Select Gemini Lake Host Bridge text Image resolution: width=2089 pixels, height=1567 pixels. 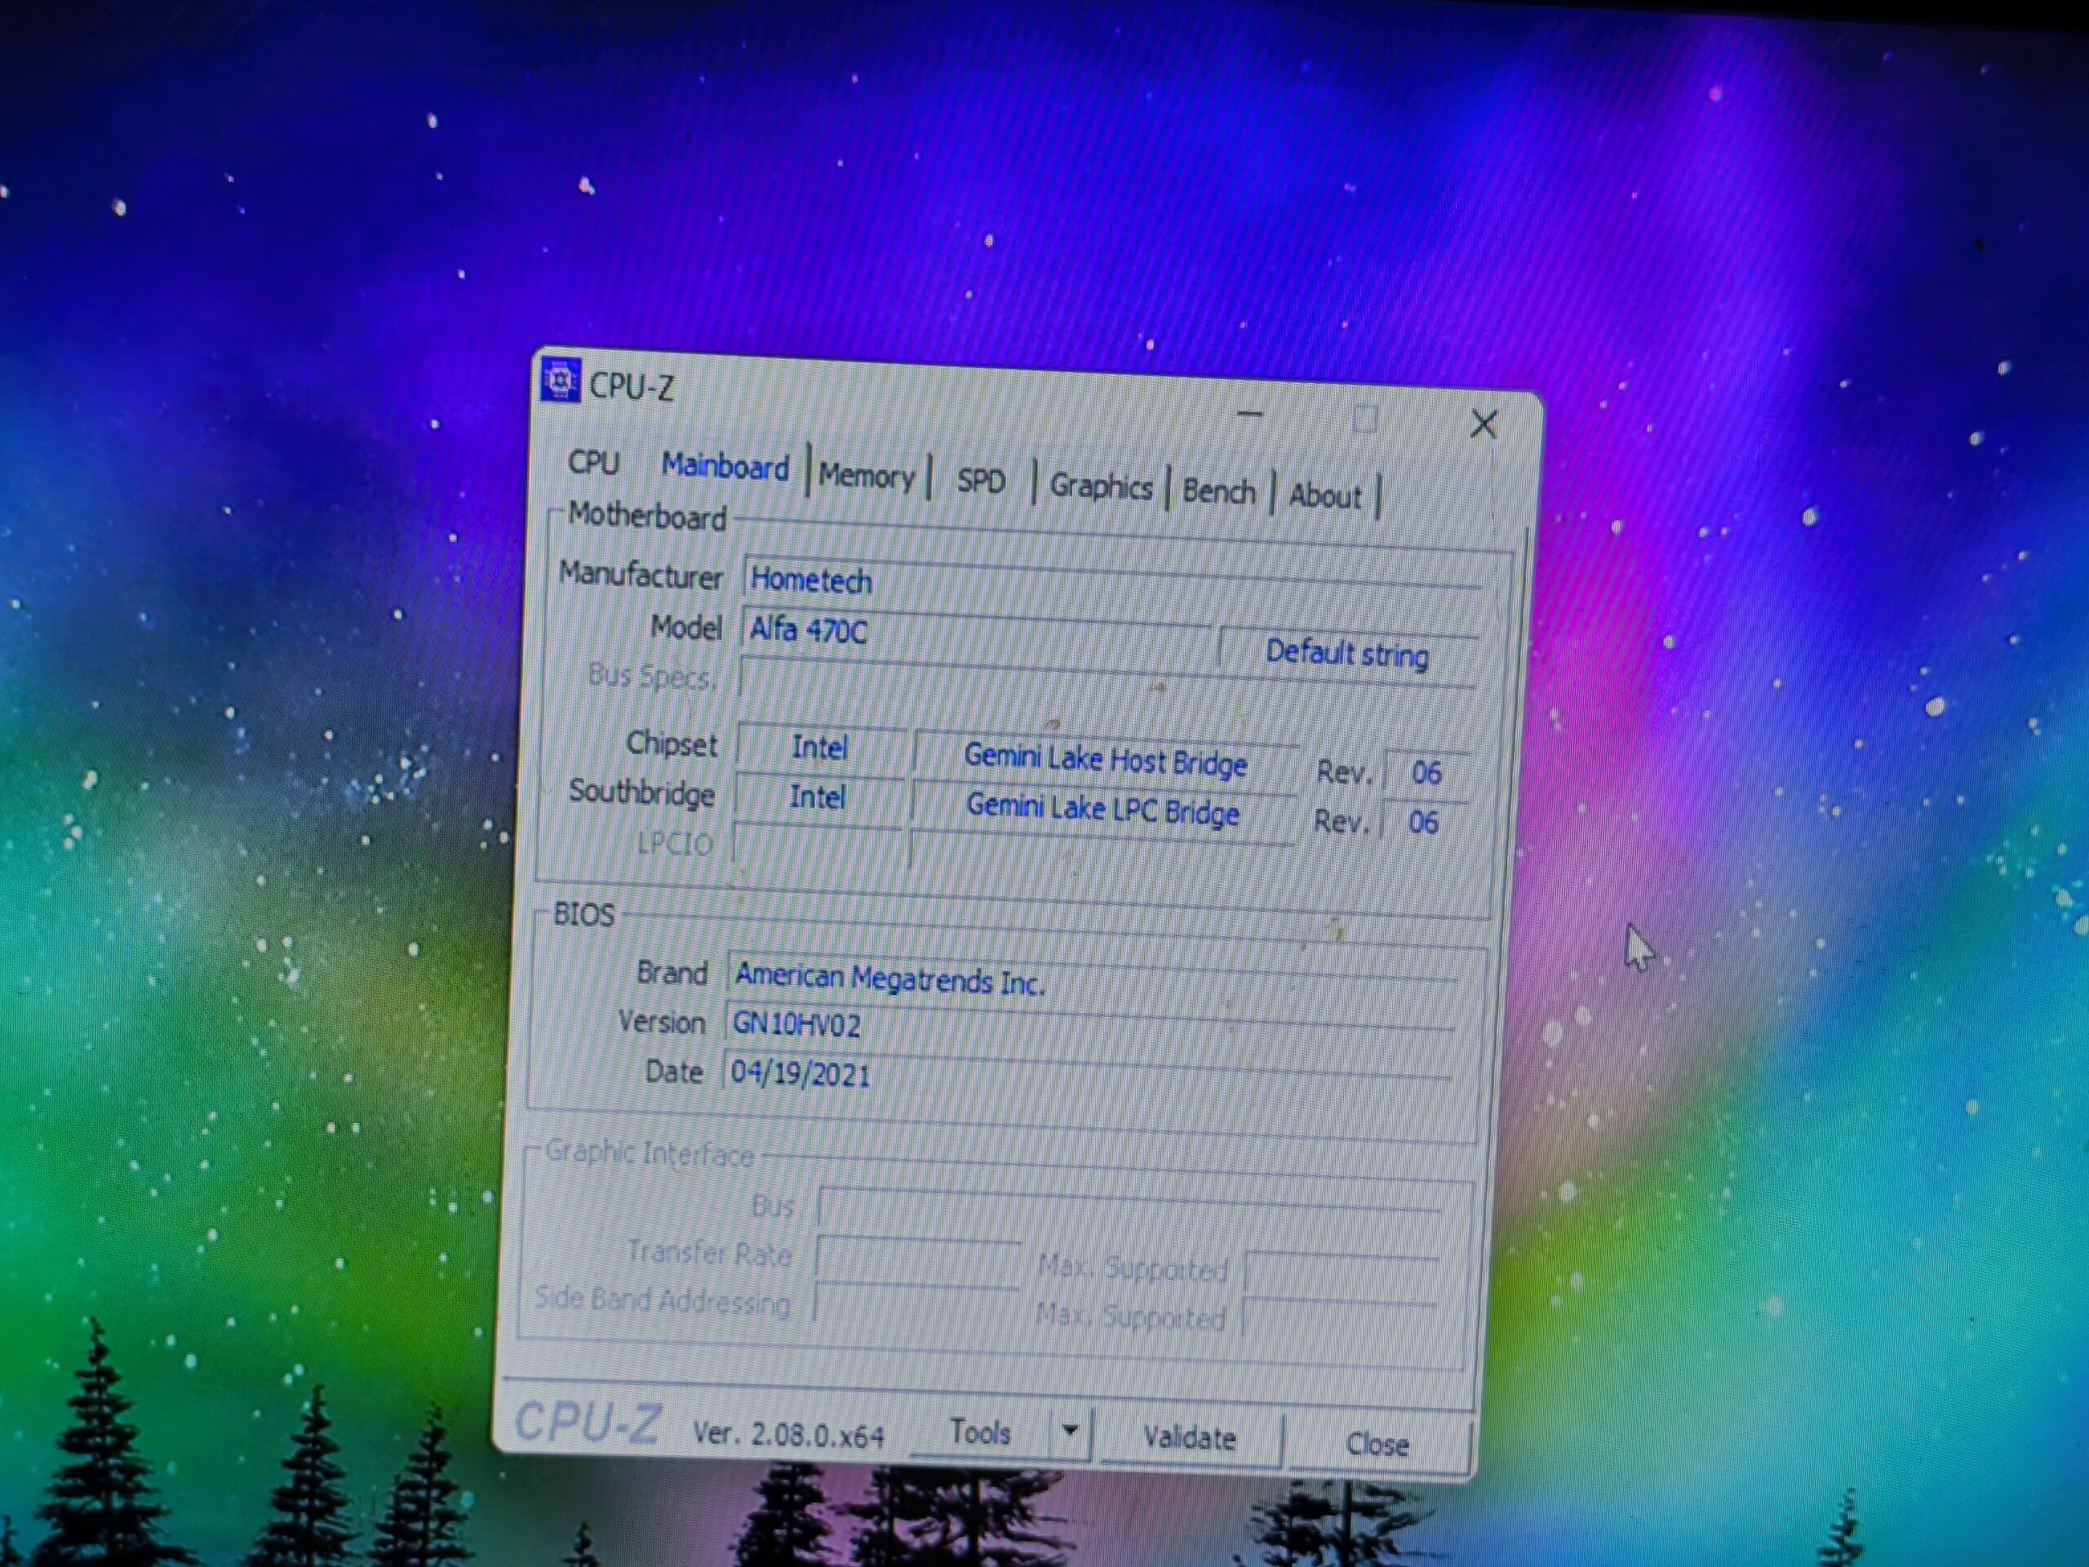pos(1105,761)
